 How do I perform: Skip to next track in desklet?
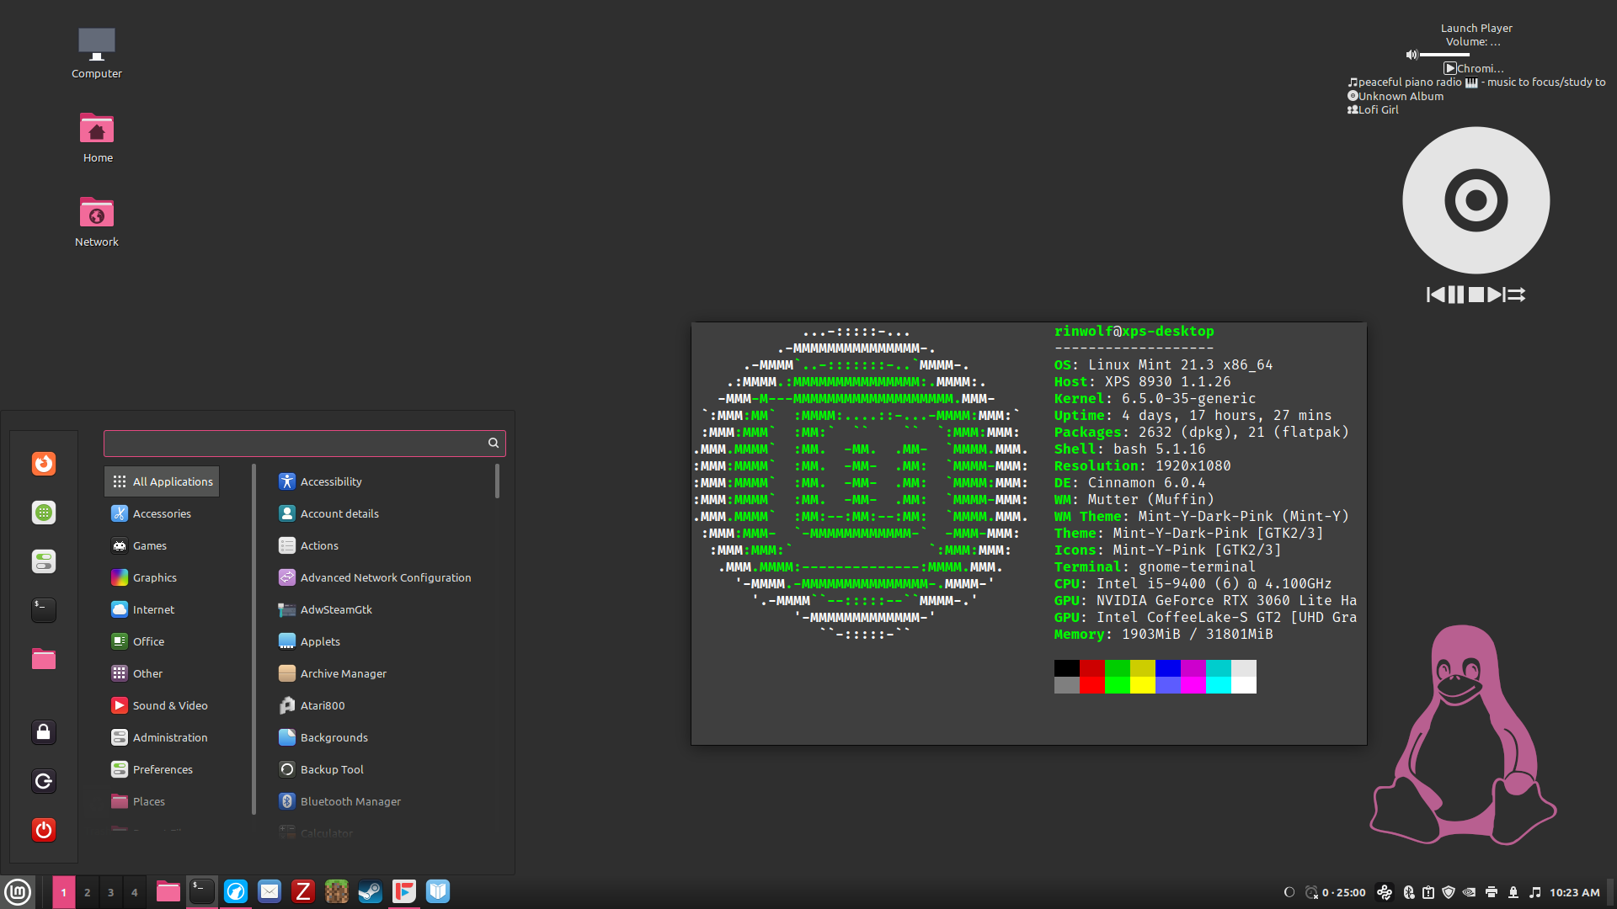pyautogui.click(x=1495, y=295)
